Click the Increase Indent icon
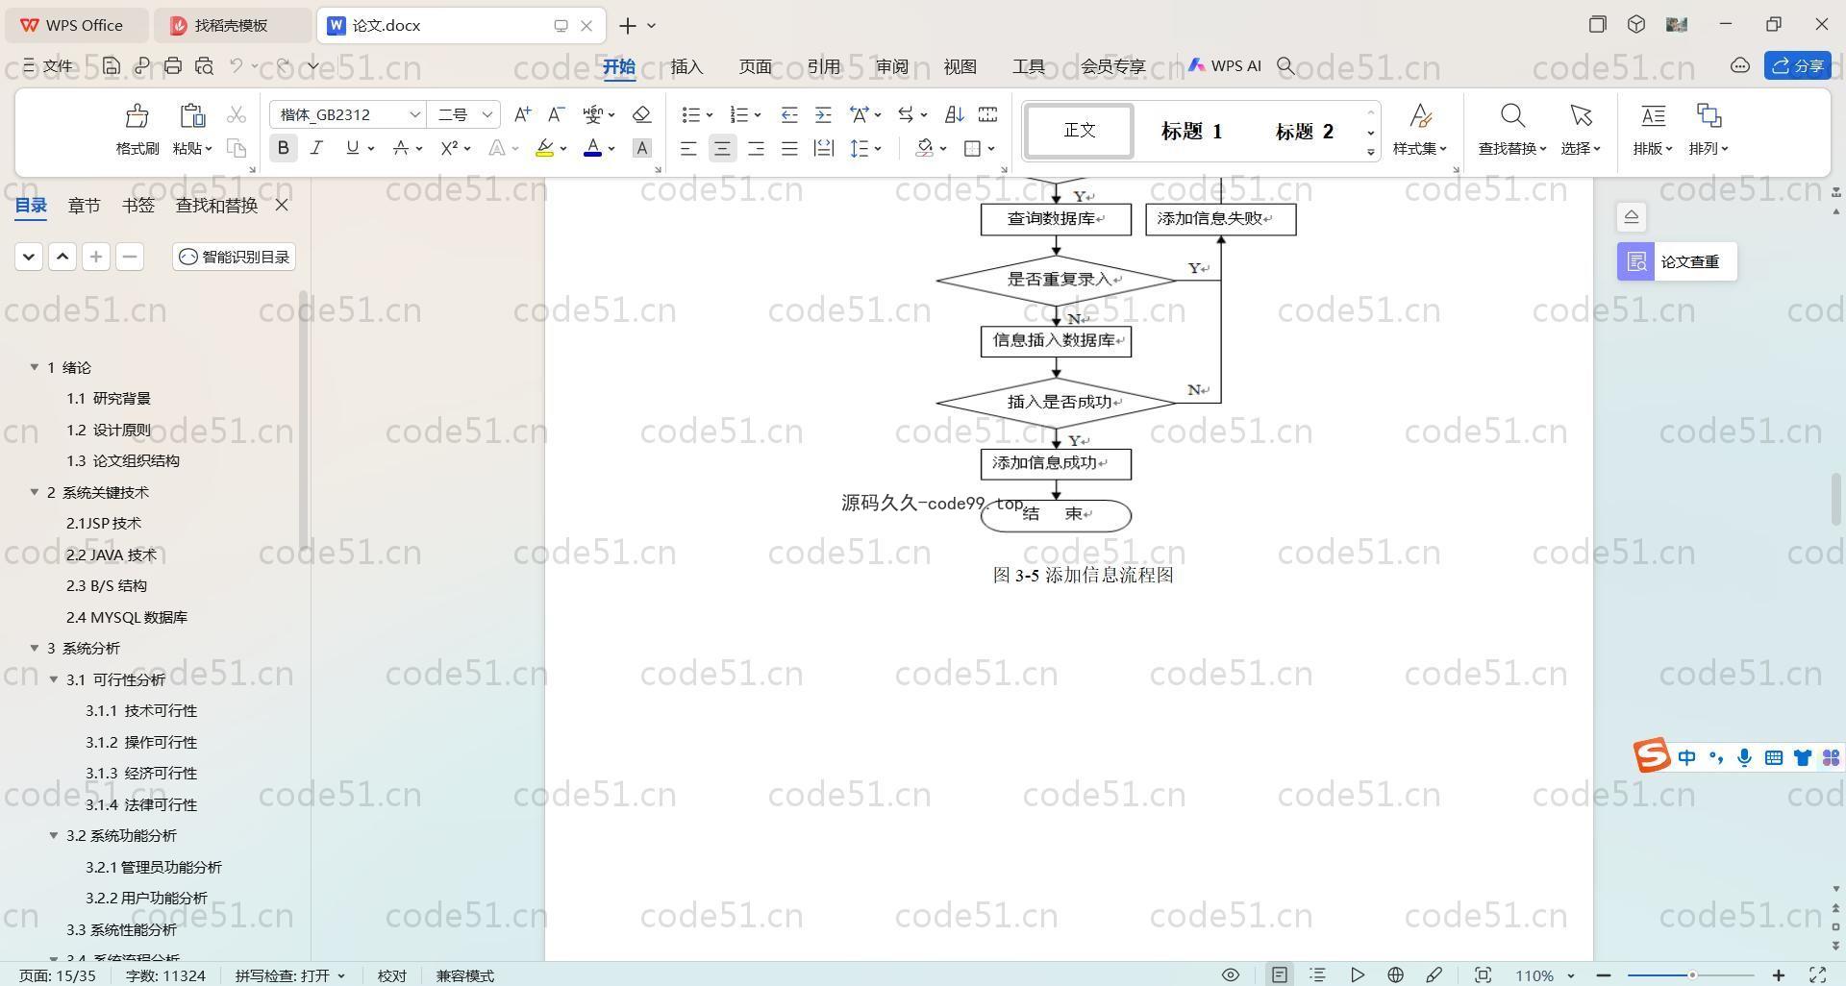1846x986 pixels. click(823, 115)
